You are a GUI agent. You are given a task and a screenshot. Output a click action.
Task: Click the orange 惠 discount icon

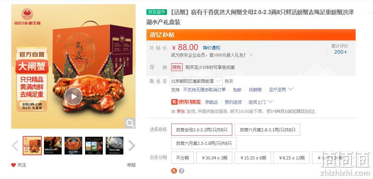pos(174,171)
